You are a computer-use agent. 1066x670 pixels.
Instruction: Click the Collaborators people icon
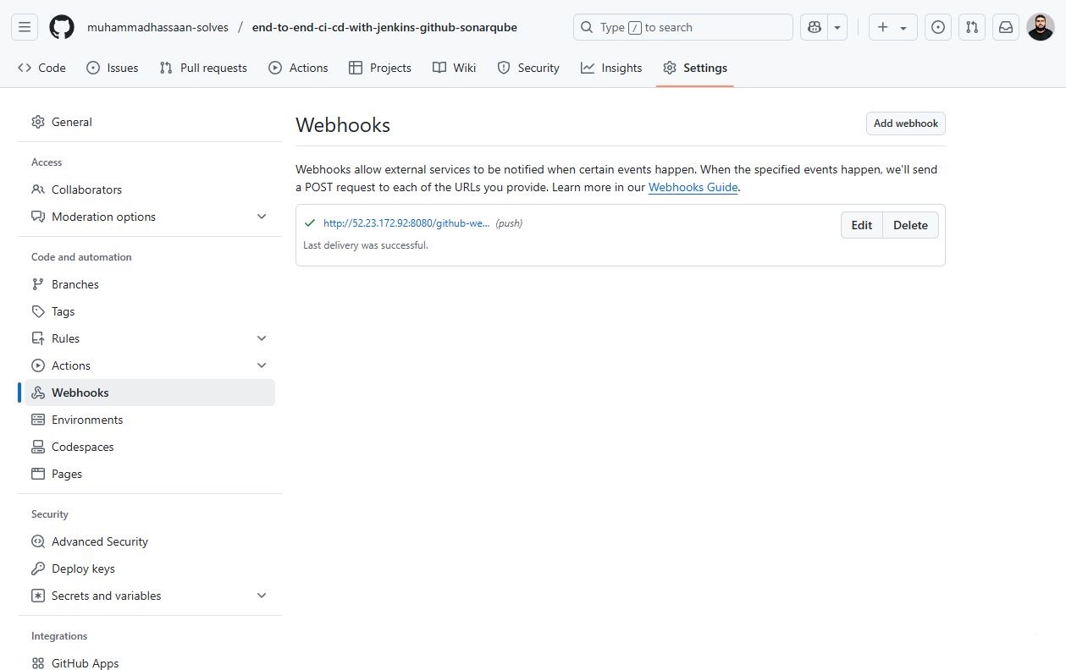point(38,189)
